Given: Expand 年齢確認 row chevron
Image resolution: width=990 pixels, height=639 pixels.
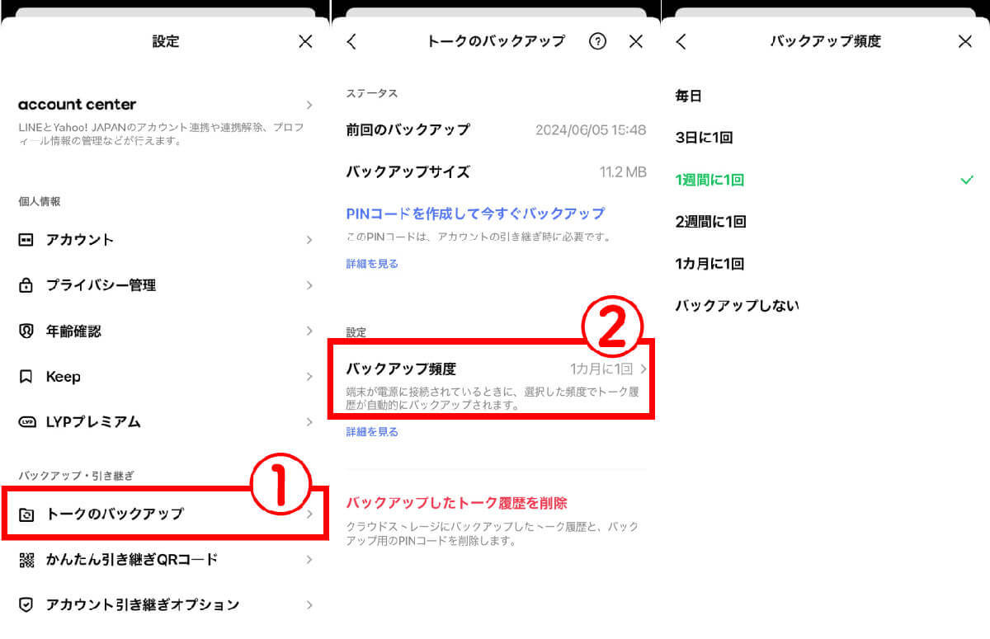Looking at the screenshot, I should (309, 331).
